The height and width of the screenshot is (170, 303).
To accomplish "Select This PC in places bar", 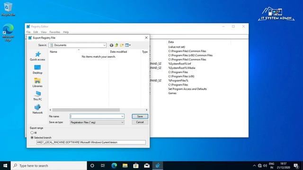I will pyautogui.click(x=37, y=96).
